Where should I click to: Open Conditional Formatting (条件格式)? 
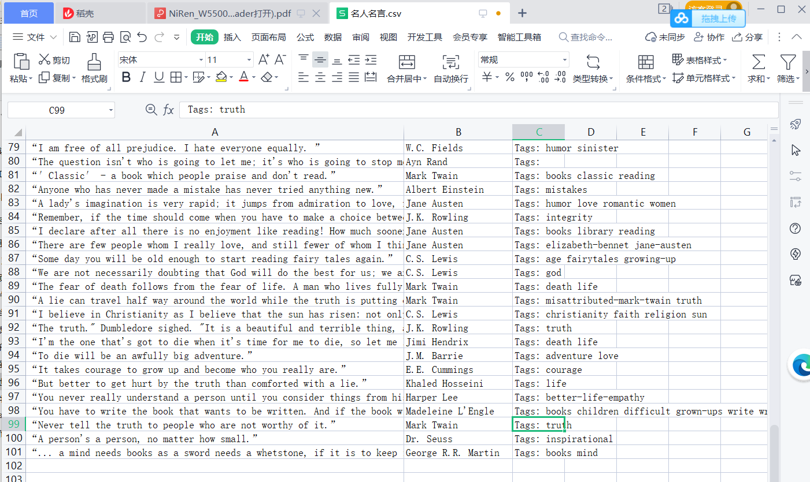(x=646, y=68)
